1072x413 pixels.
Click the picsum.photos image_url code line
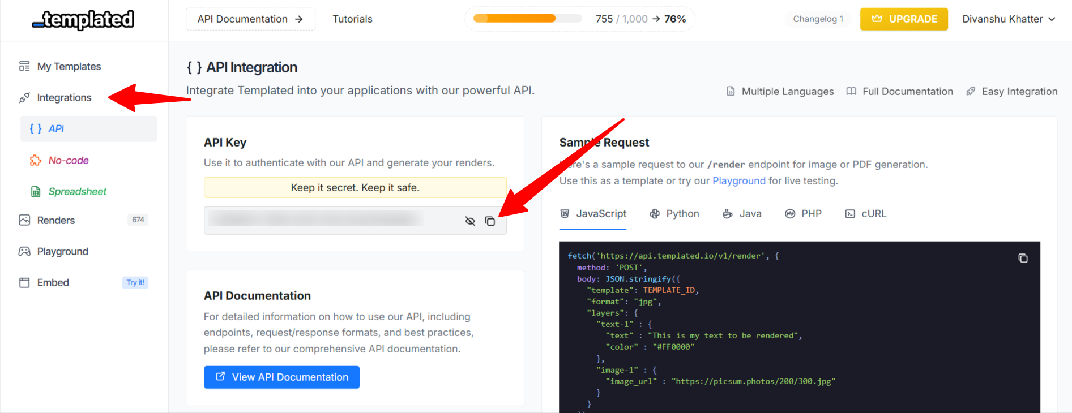[720, 382]
